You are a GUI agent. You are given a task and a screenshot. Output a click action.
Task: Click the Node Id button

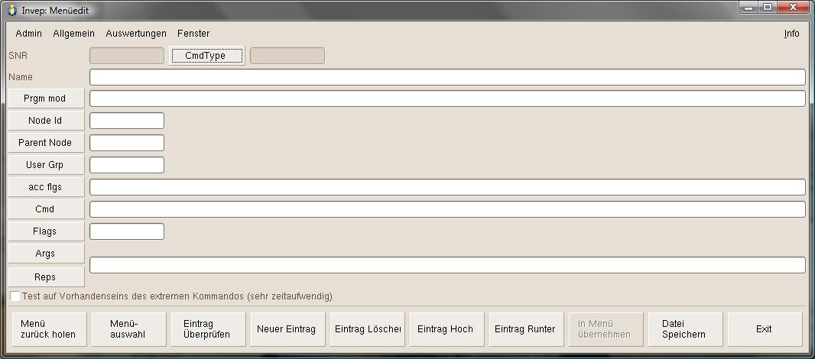[x=46, y=121]
